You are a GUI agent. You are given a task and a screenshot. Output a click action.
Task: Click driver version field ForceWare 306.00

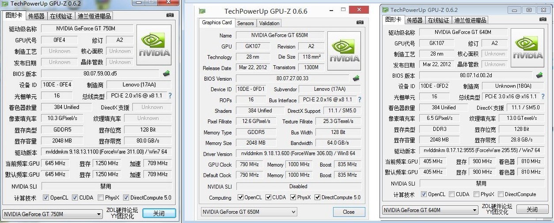pyautogui.click(x=298, y=154)
